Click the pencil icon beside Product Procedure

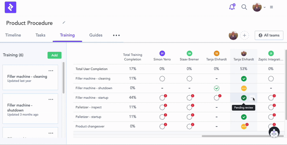tap(64, 23)
